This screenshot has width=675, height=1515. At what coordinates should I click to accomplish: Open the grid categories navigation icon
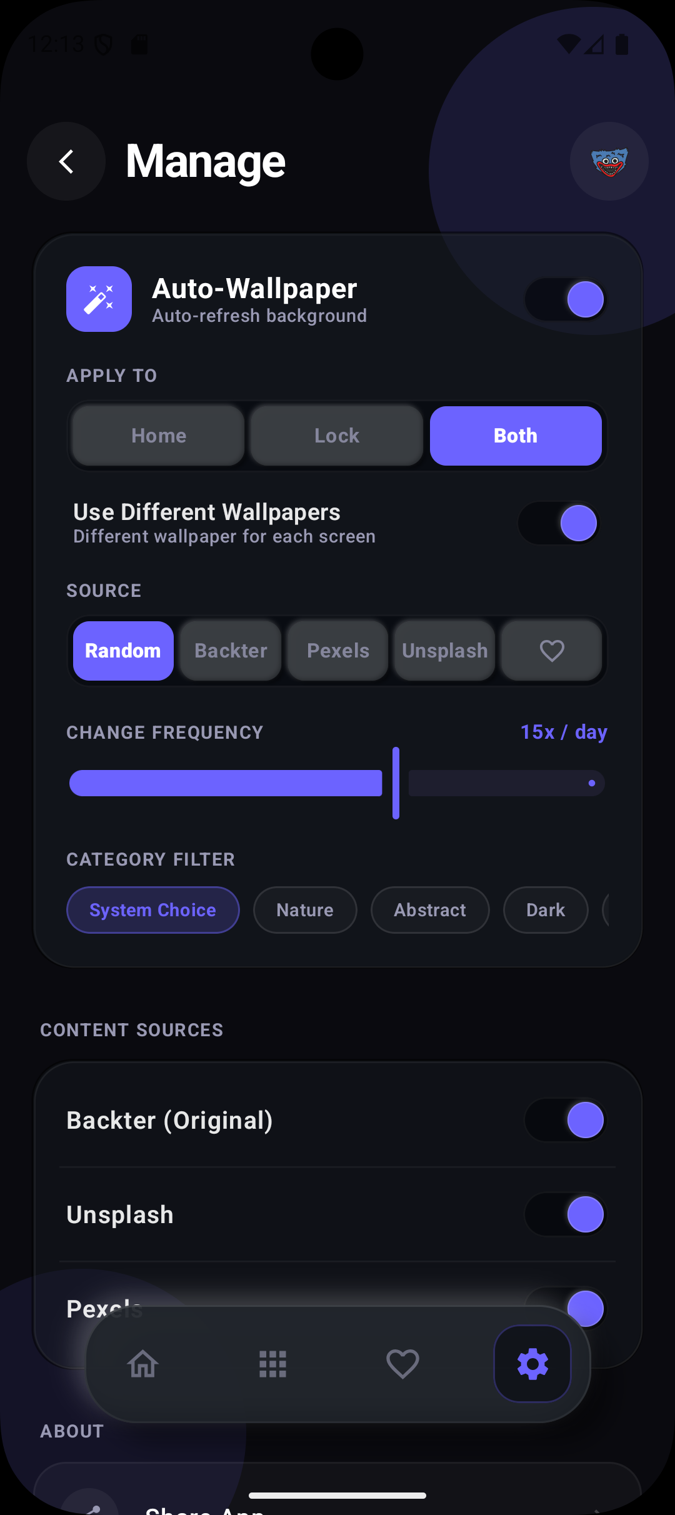272,1364
